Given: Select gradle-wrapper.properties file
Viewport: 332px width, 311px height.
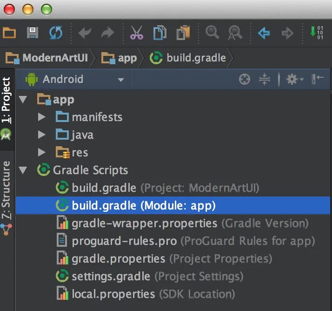Looking at the screenshot, I should click(x=173, y=223).
